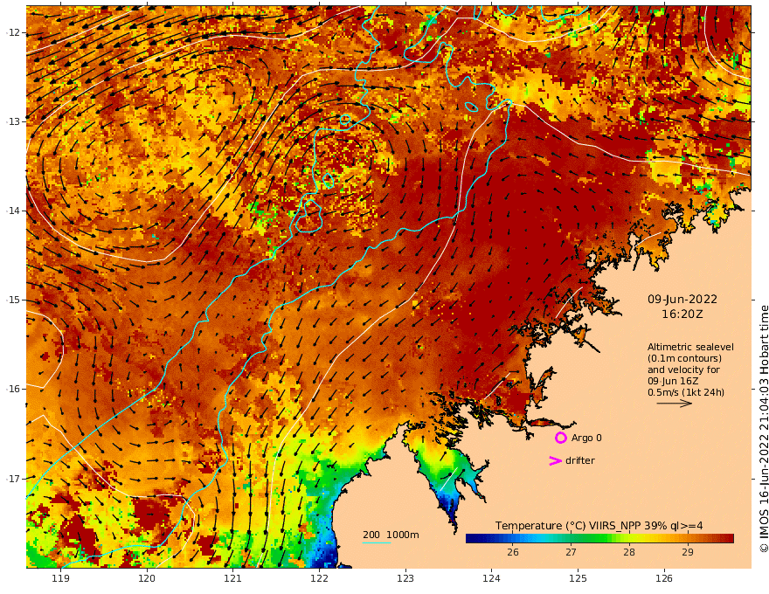769x594 pixels.
Task: Click the IMOS copyright timestamp text
Action: (x=763, y=429)
